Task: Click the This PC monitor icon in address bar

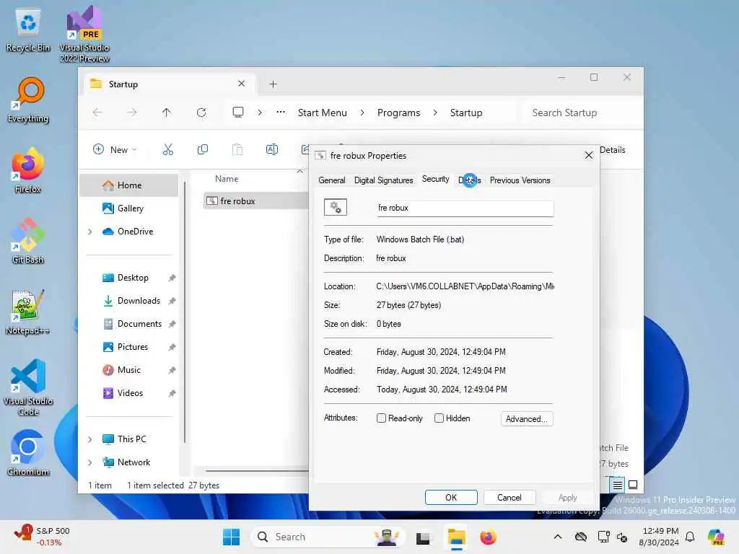Action: tap(238, 112)
